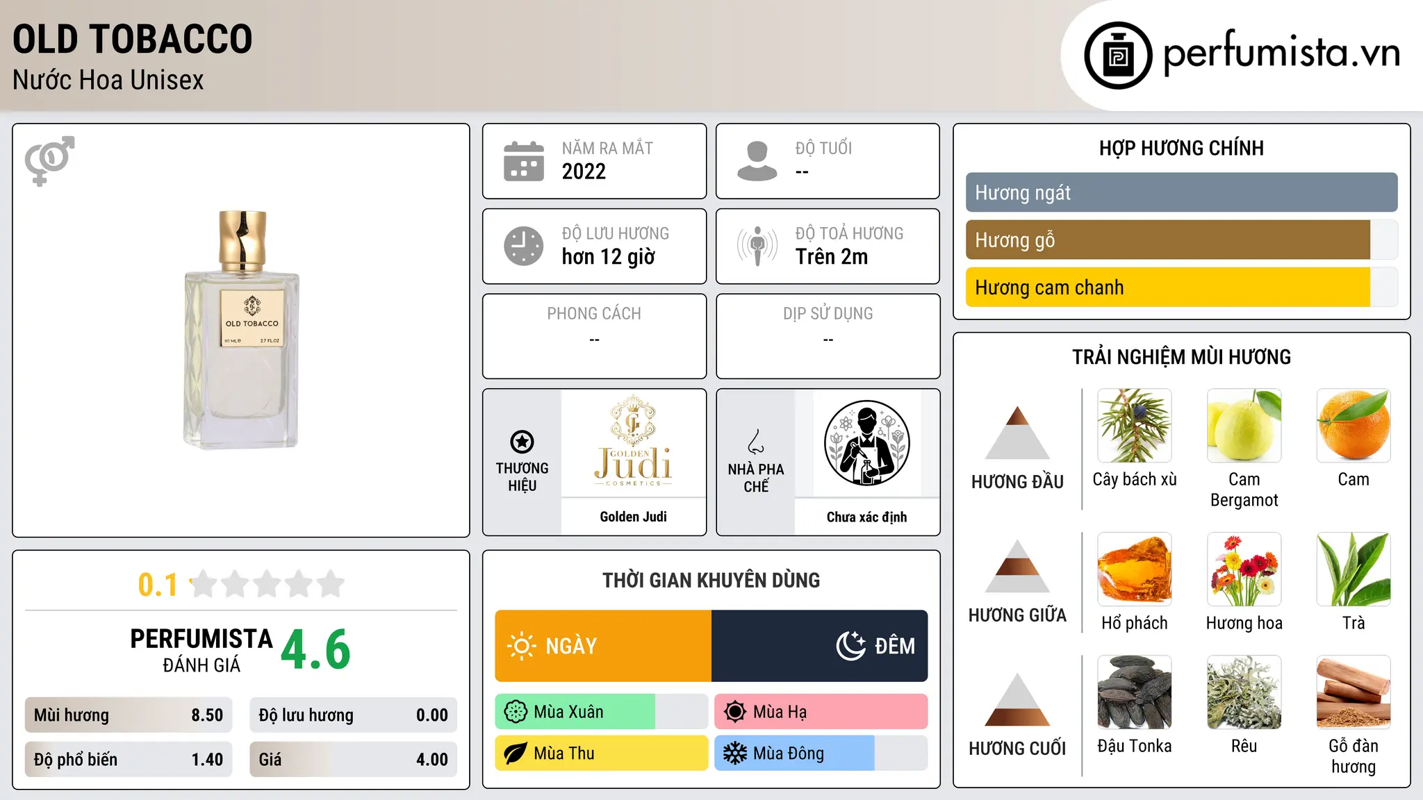Click the Dịp sử dụng occasion card
Image resolution: width=1423 pixels, height=800 pixels.
pos(828,336)
